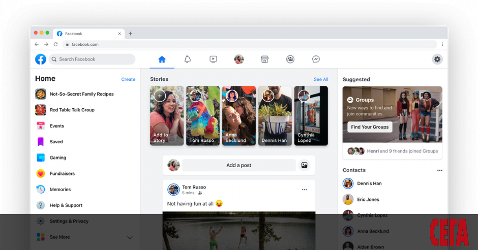
Task: Select the Facebook browser tab
Action: pyautogui.click(x=89, y=34)
